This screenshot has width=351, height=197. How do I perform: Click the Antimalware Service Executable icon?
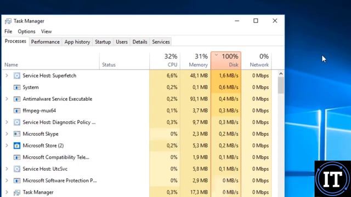click(17, 99)
